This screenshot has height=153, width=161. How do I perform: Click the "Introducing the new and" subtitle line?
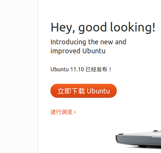[88, 42]
